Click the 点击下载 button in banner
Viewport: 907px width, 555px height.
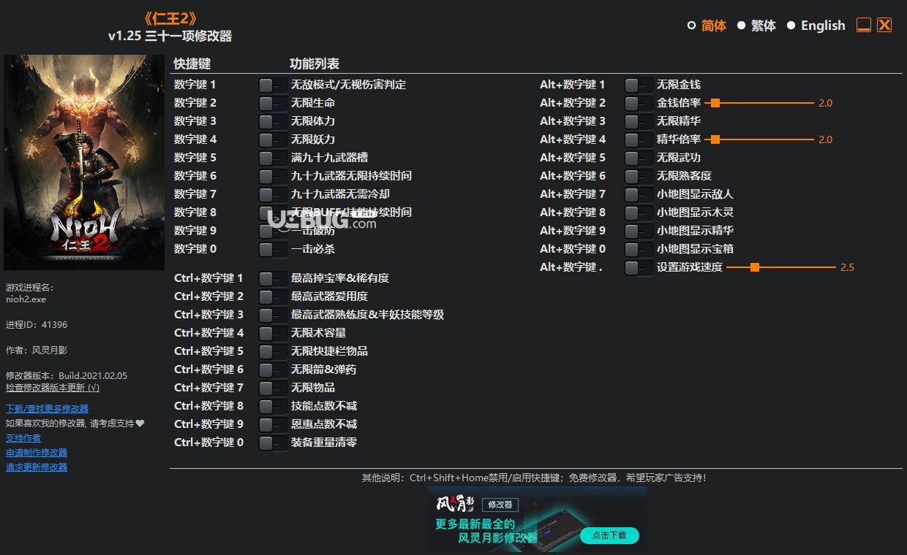pyautogui.click(x=609, y=535)
